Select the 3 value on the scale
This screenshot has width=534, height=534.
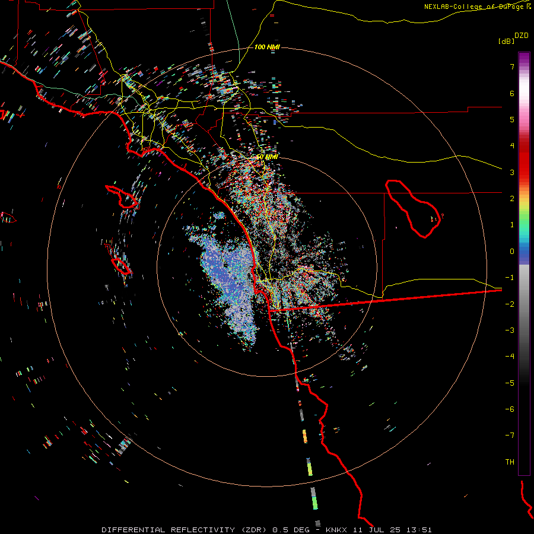pos(512,172)
